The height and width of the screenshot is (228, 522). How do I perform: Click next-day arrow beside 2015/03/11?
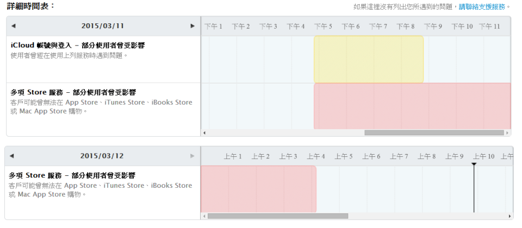[x=192, y=26]
